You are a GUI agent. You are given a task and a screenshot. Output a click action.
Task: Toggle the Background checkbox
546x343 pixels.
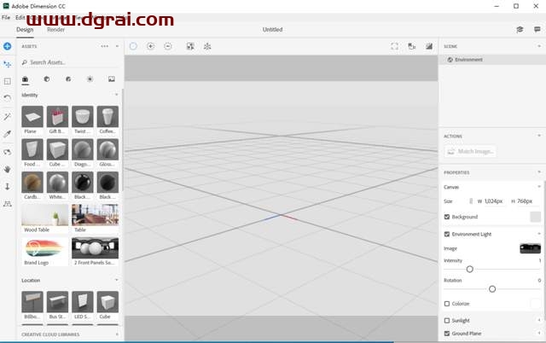447,217
